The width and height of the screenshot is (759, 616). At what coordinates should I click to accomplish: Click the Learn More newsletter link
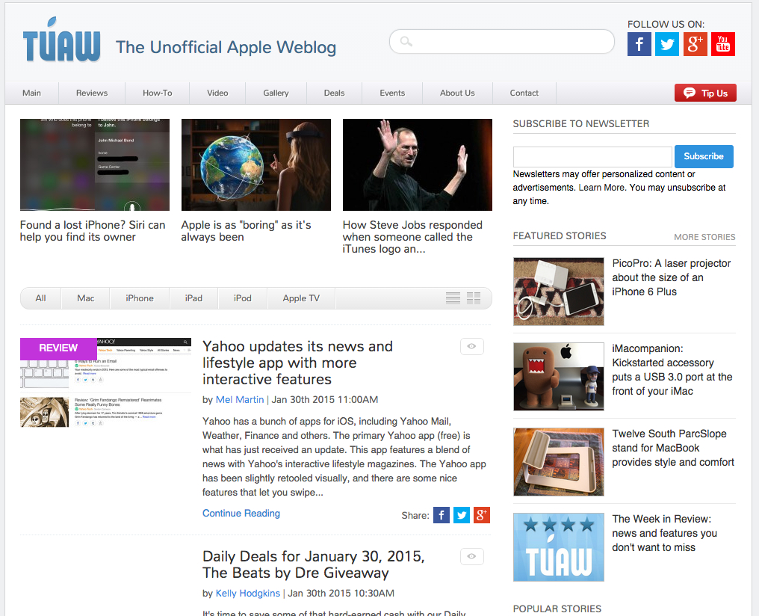point(601,188)
